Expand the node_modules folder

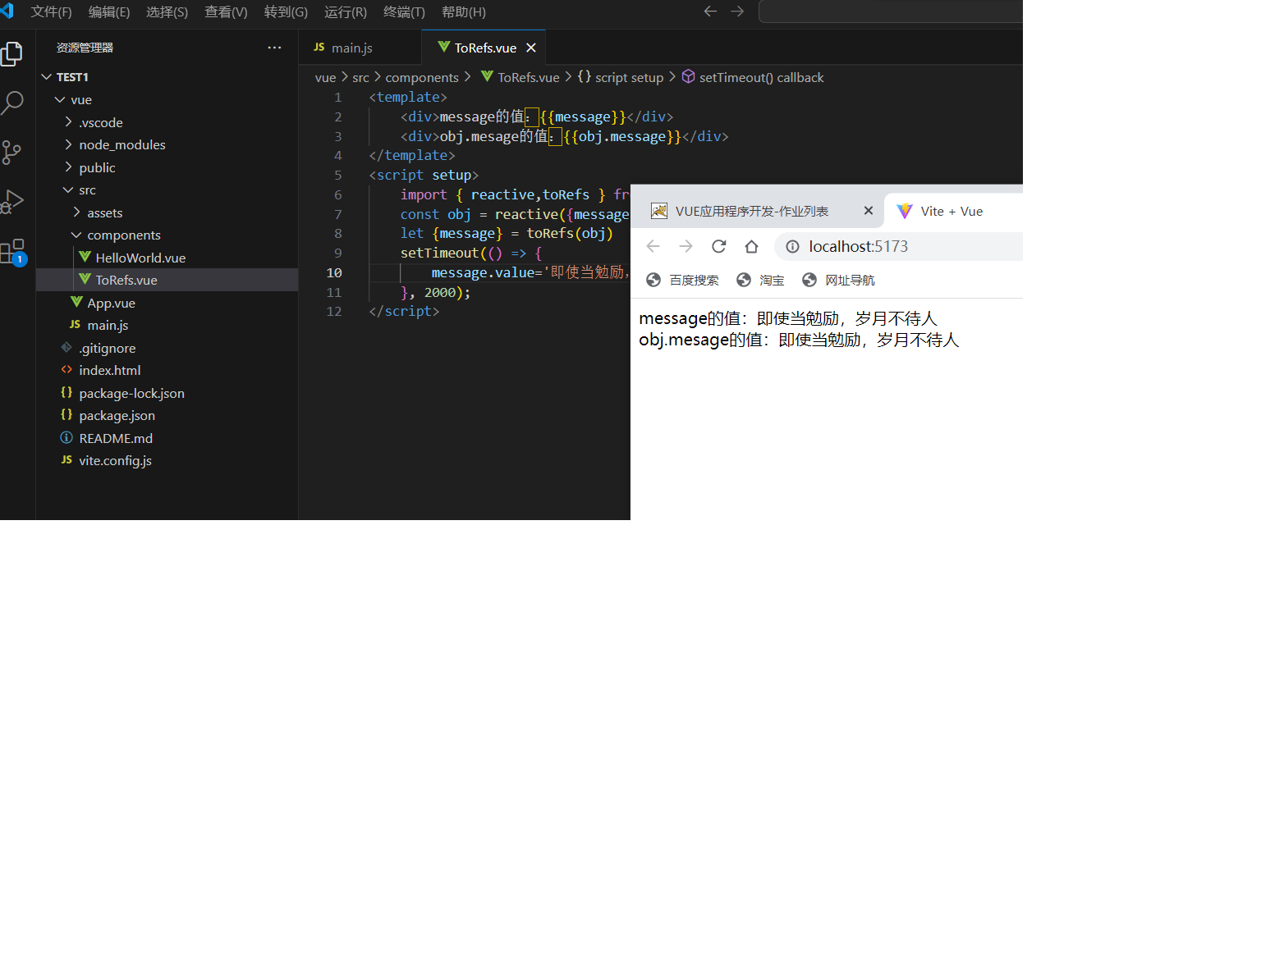tap(167, 144)
